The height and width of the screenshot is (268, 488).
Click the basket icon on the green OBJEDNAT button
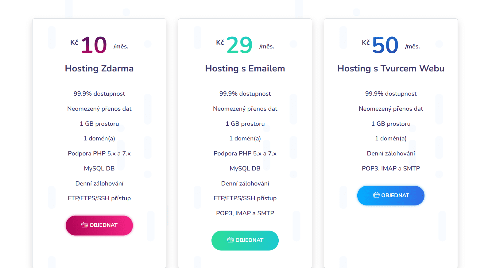click(x=230, y=240)
